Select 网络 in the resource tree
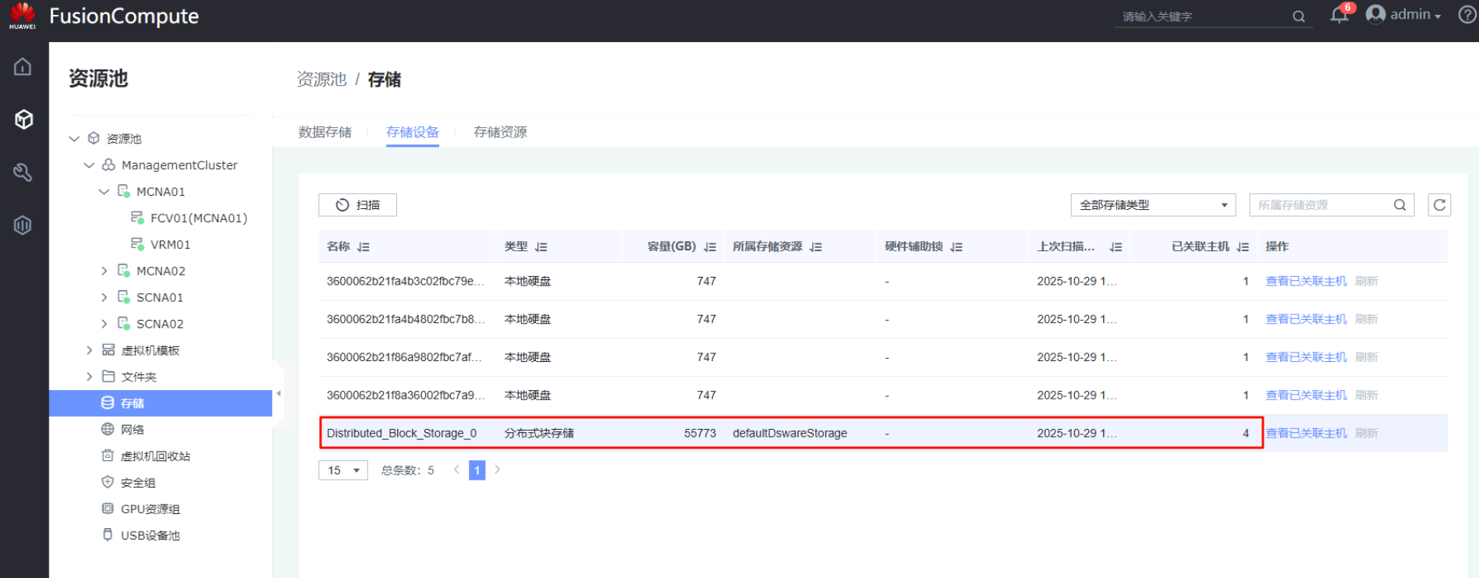Screen dimensions: 1479x578 (x=132, y=430)
